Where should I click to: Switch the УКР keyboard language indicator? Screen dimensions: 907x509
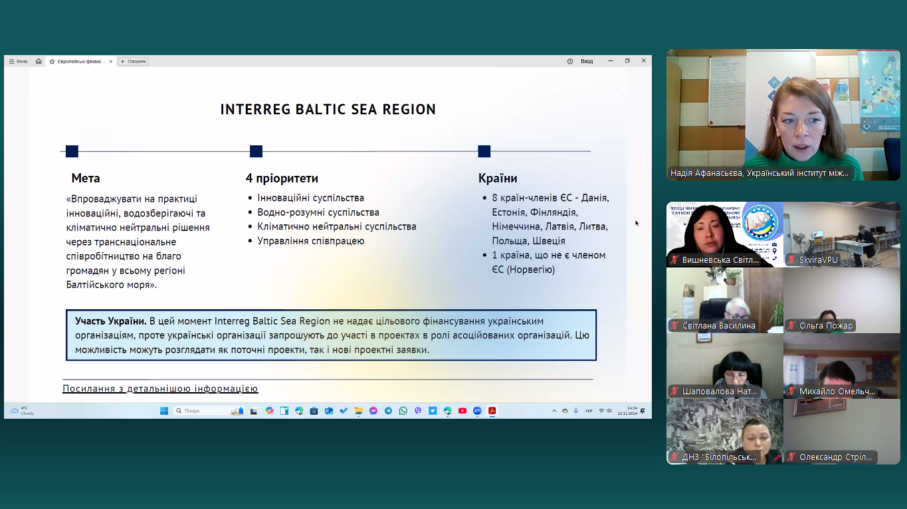[589, 411]
